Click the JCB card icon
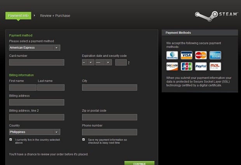This screenshot has width=241, height=165. coord(187,67)
